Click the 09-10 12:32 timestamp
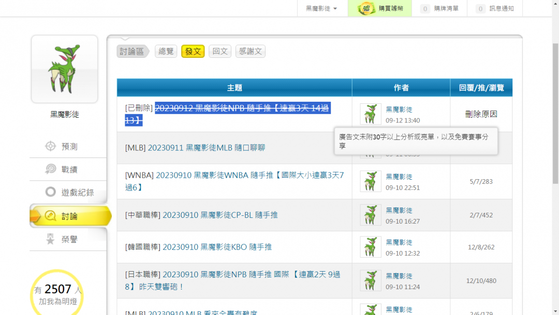The height and width of the screenshot is (315, 559). (403, 254)
